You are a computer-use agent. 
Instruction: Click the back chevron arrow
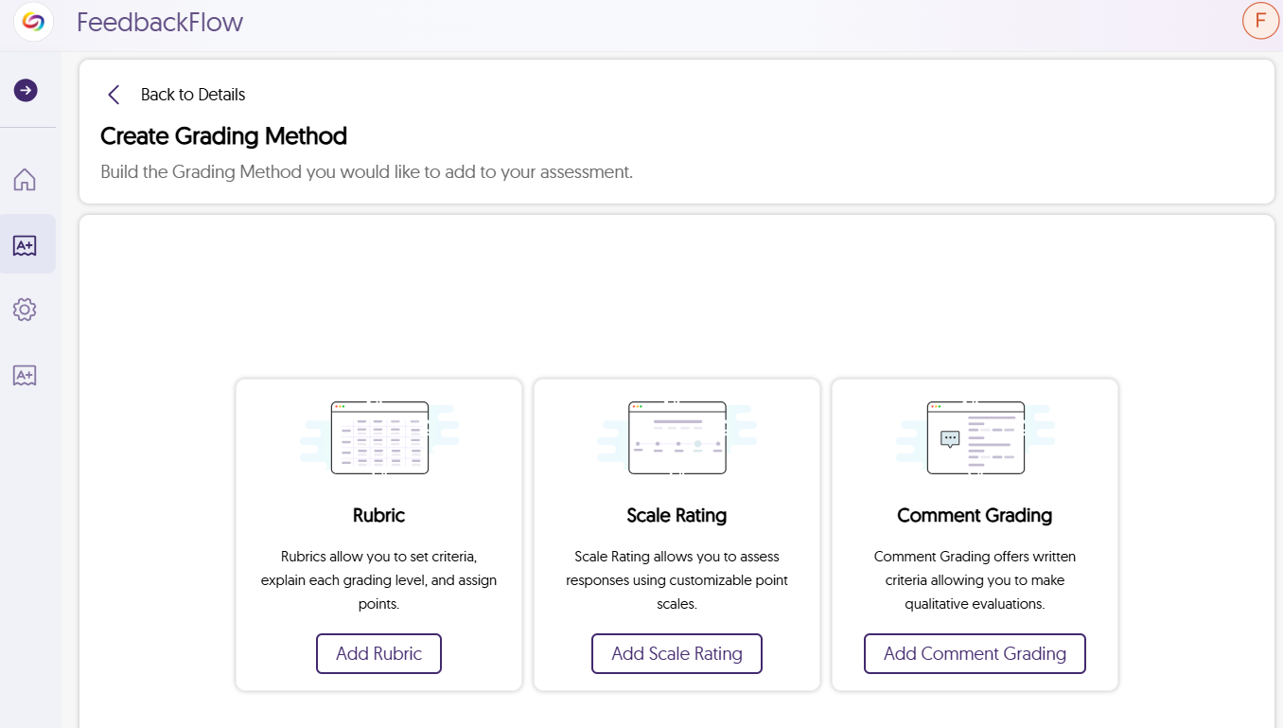[114, 95]
